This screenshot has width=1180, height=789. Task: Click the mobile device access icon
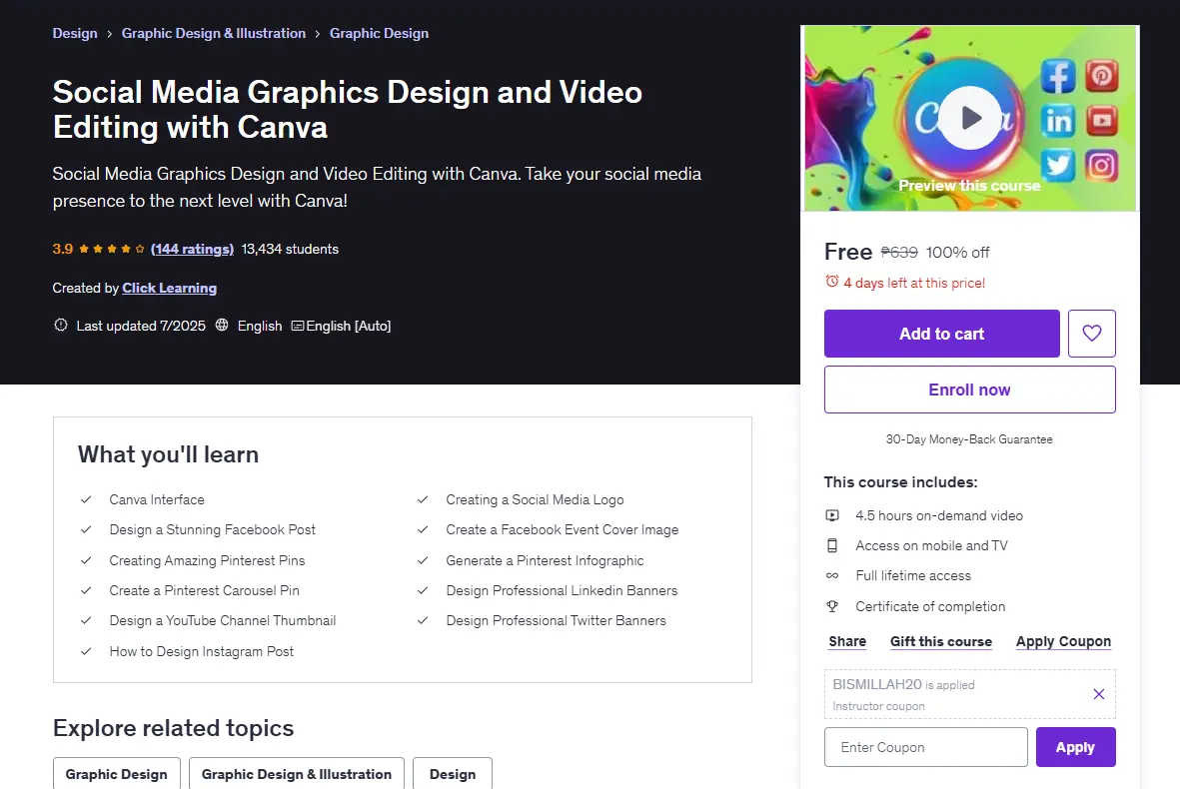click(832, 545)
